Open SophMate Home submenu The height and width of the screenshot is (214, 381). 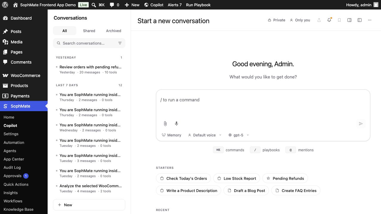(x=9, y=117)
